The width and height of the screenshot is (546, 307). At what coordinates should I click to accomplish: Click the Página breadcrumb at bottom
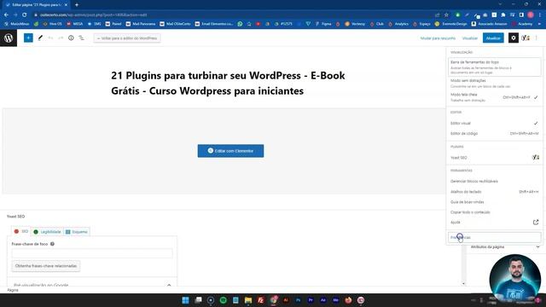(x=13, y=290)
